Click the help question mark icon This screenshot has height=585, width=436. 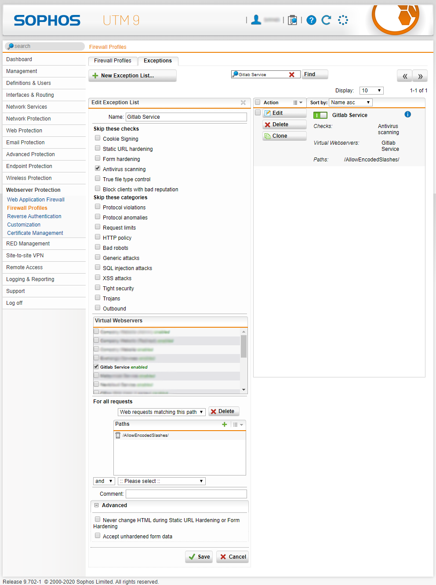coord(311,20)
